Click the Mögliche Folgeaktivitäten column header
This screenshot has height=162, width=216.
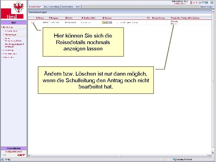point(185,18)
